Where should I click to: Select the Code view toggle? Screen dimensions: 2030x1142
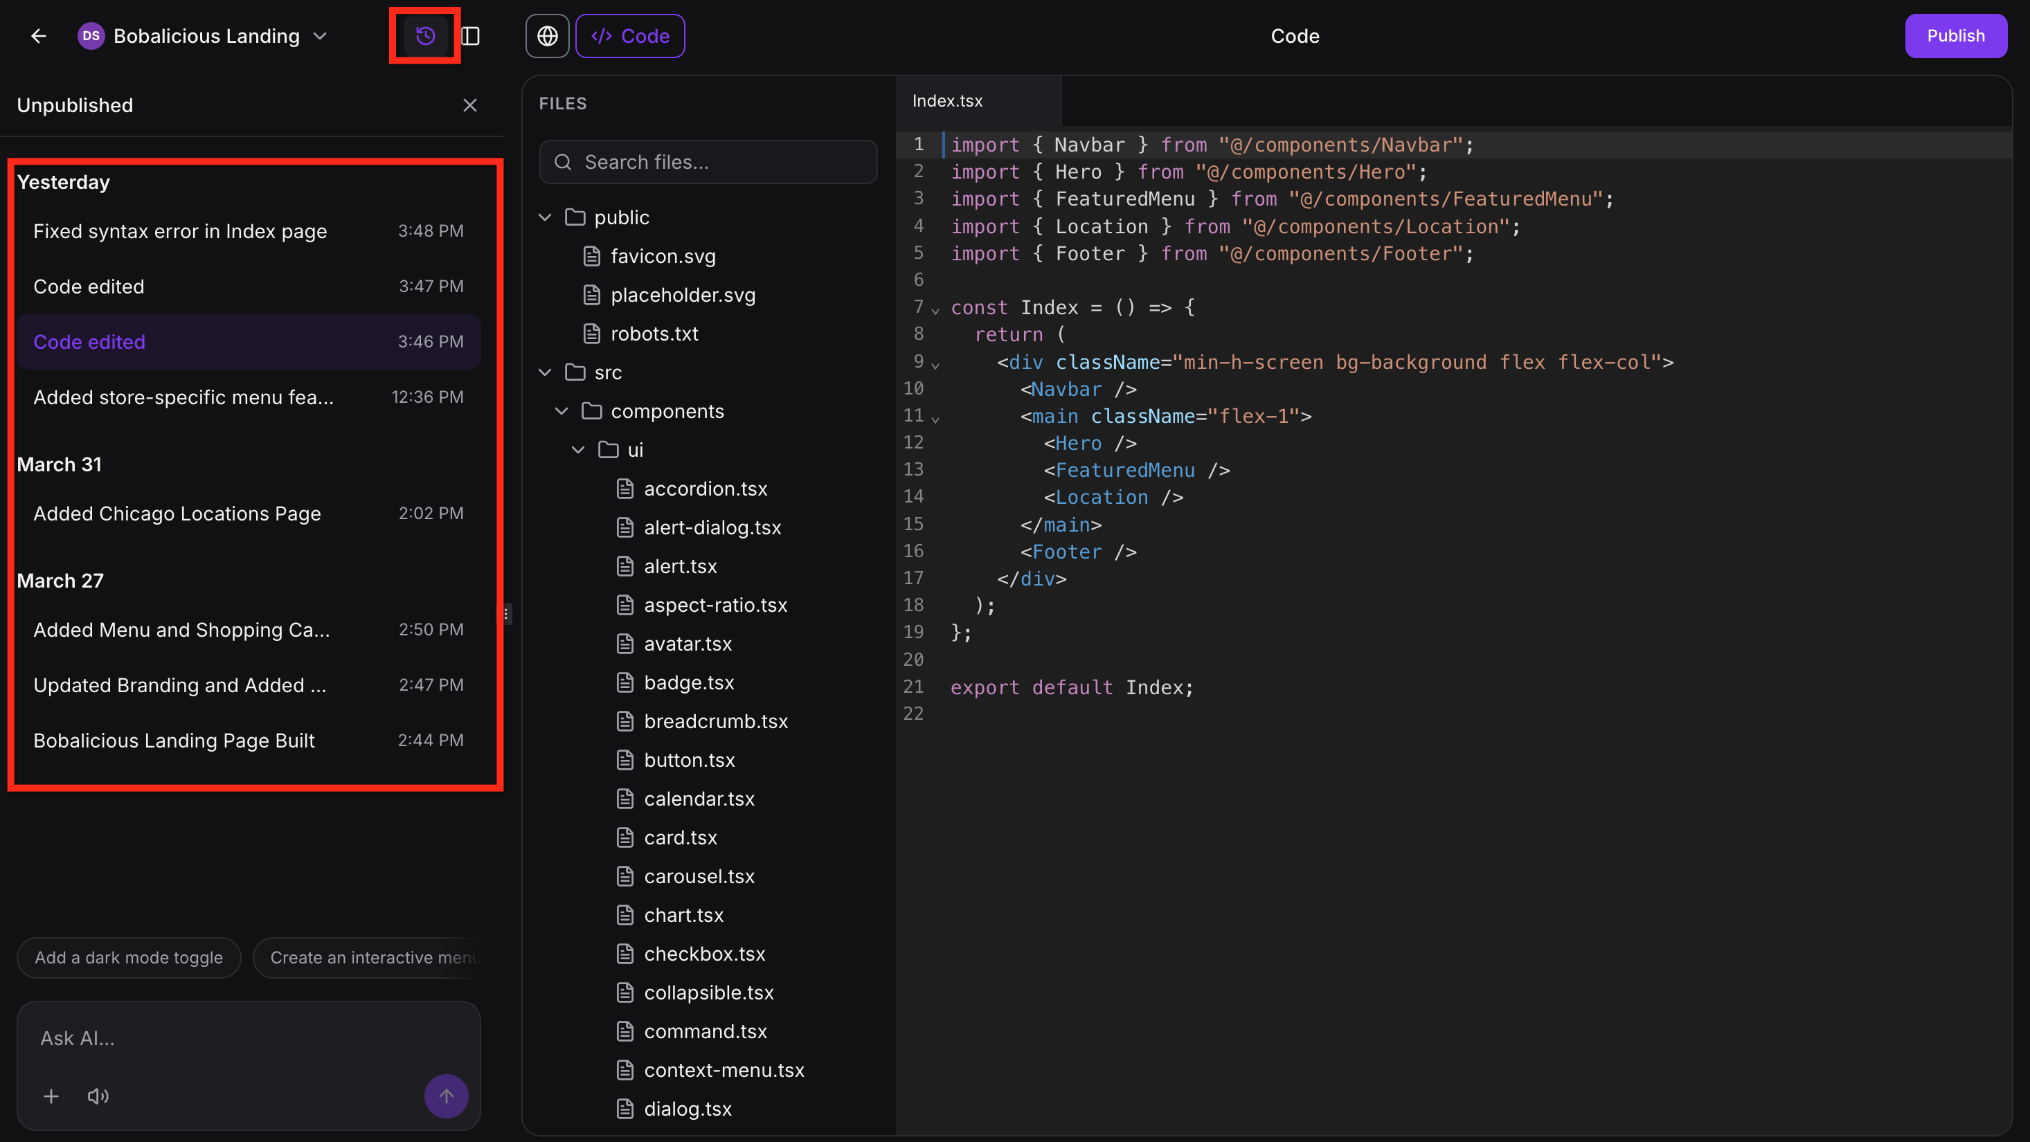coord(629,36)
